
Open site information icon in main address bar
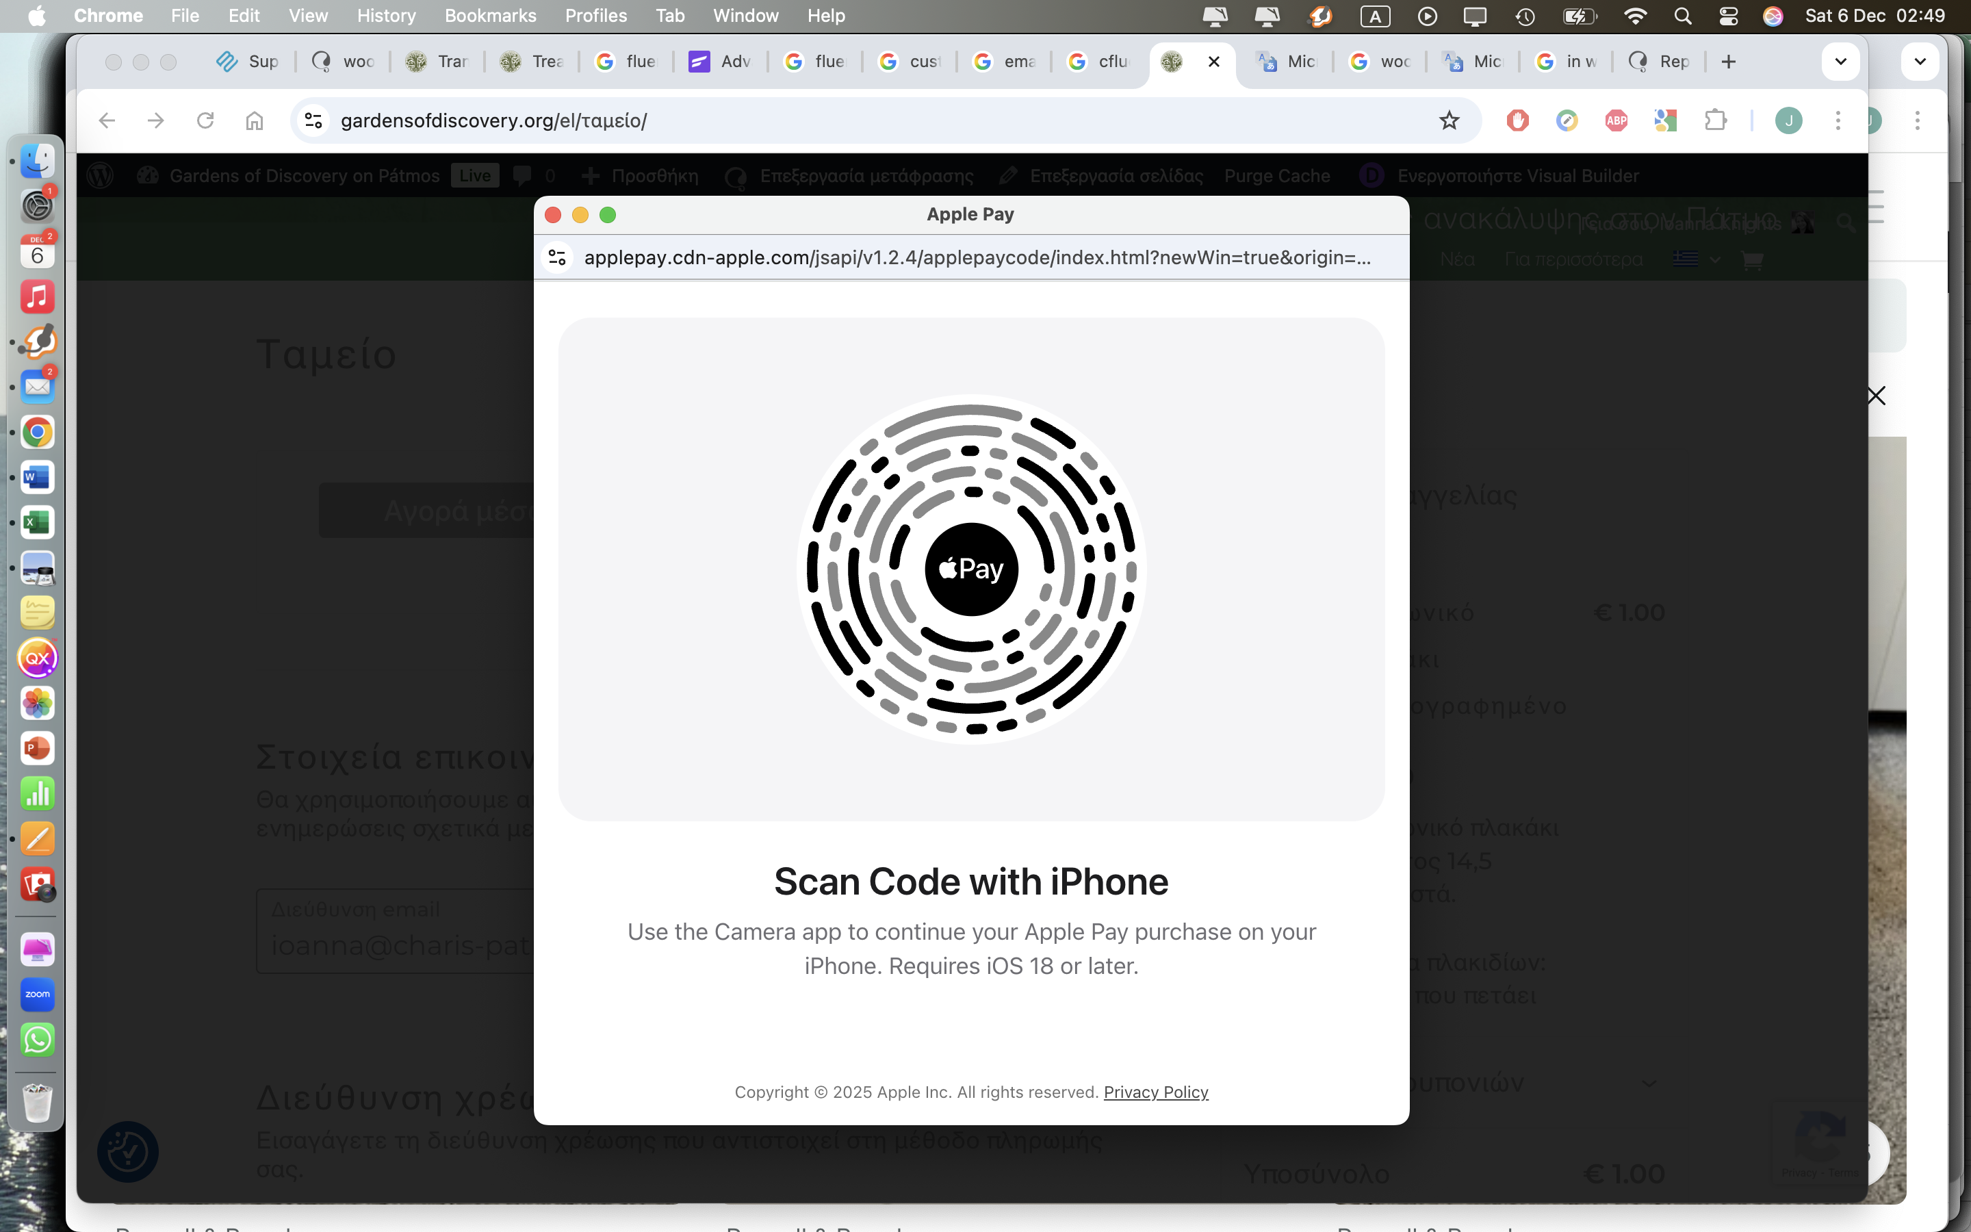(x=313, y=120)
